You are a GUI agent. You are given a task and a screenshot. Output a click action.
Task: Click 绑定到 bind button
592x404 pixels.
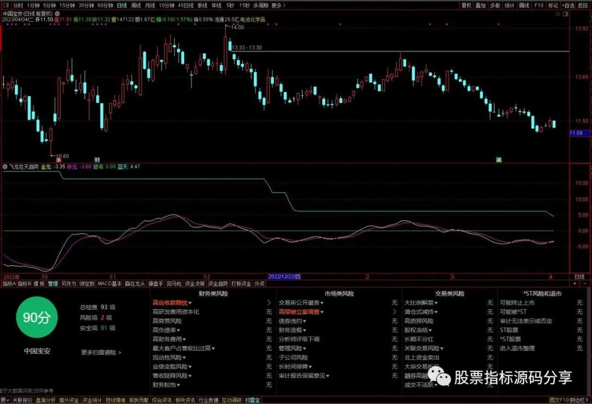[87, 283]
